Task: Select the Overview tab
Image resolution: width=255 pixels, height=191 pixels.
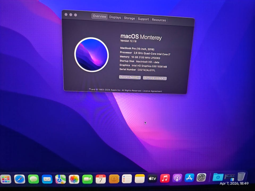Action: (100, 16)
